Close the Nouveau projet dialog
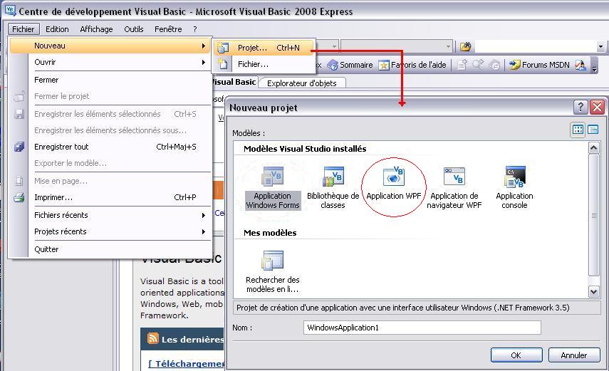This screenshot has width=609, height=371. [x=598, y=107]
